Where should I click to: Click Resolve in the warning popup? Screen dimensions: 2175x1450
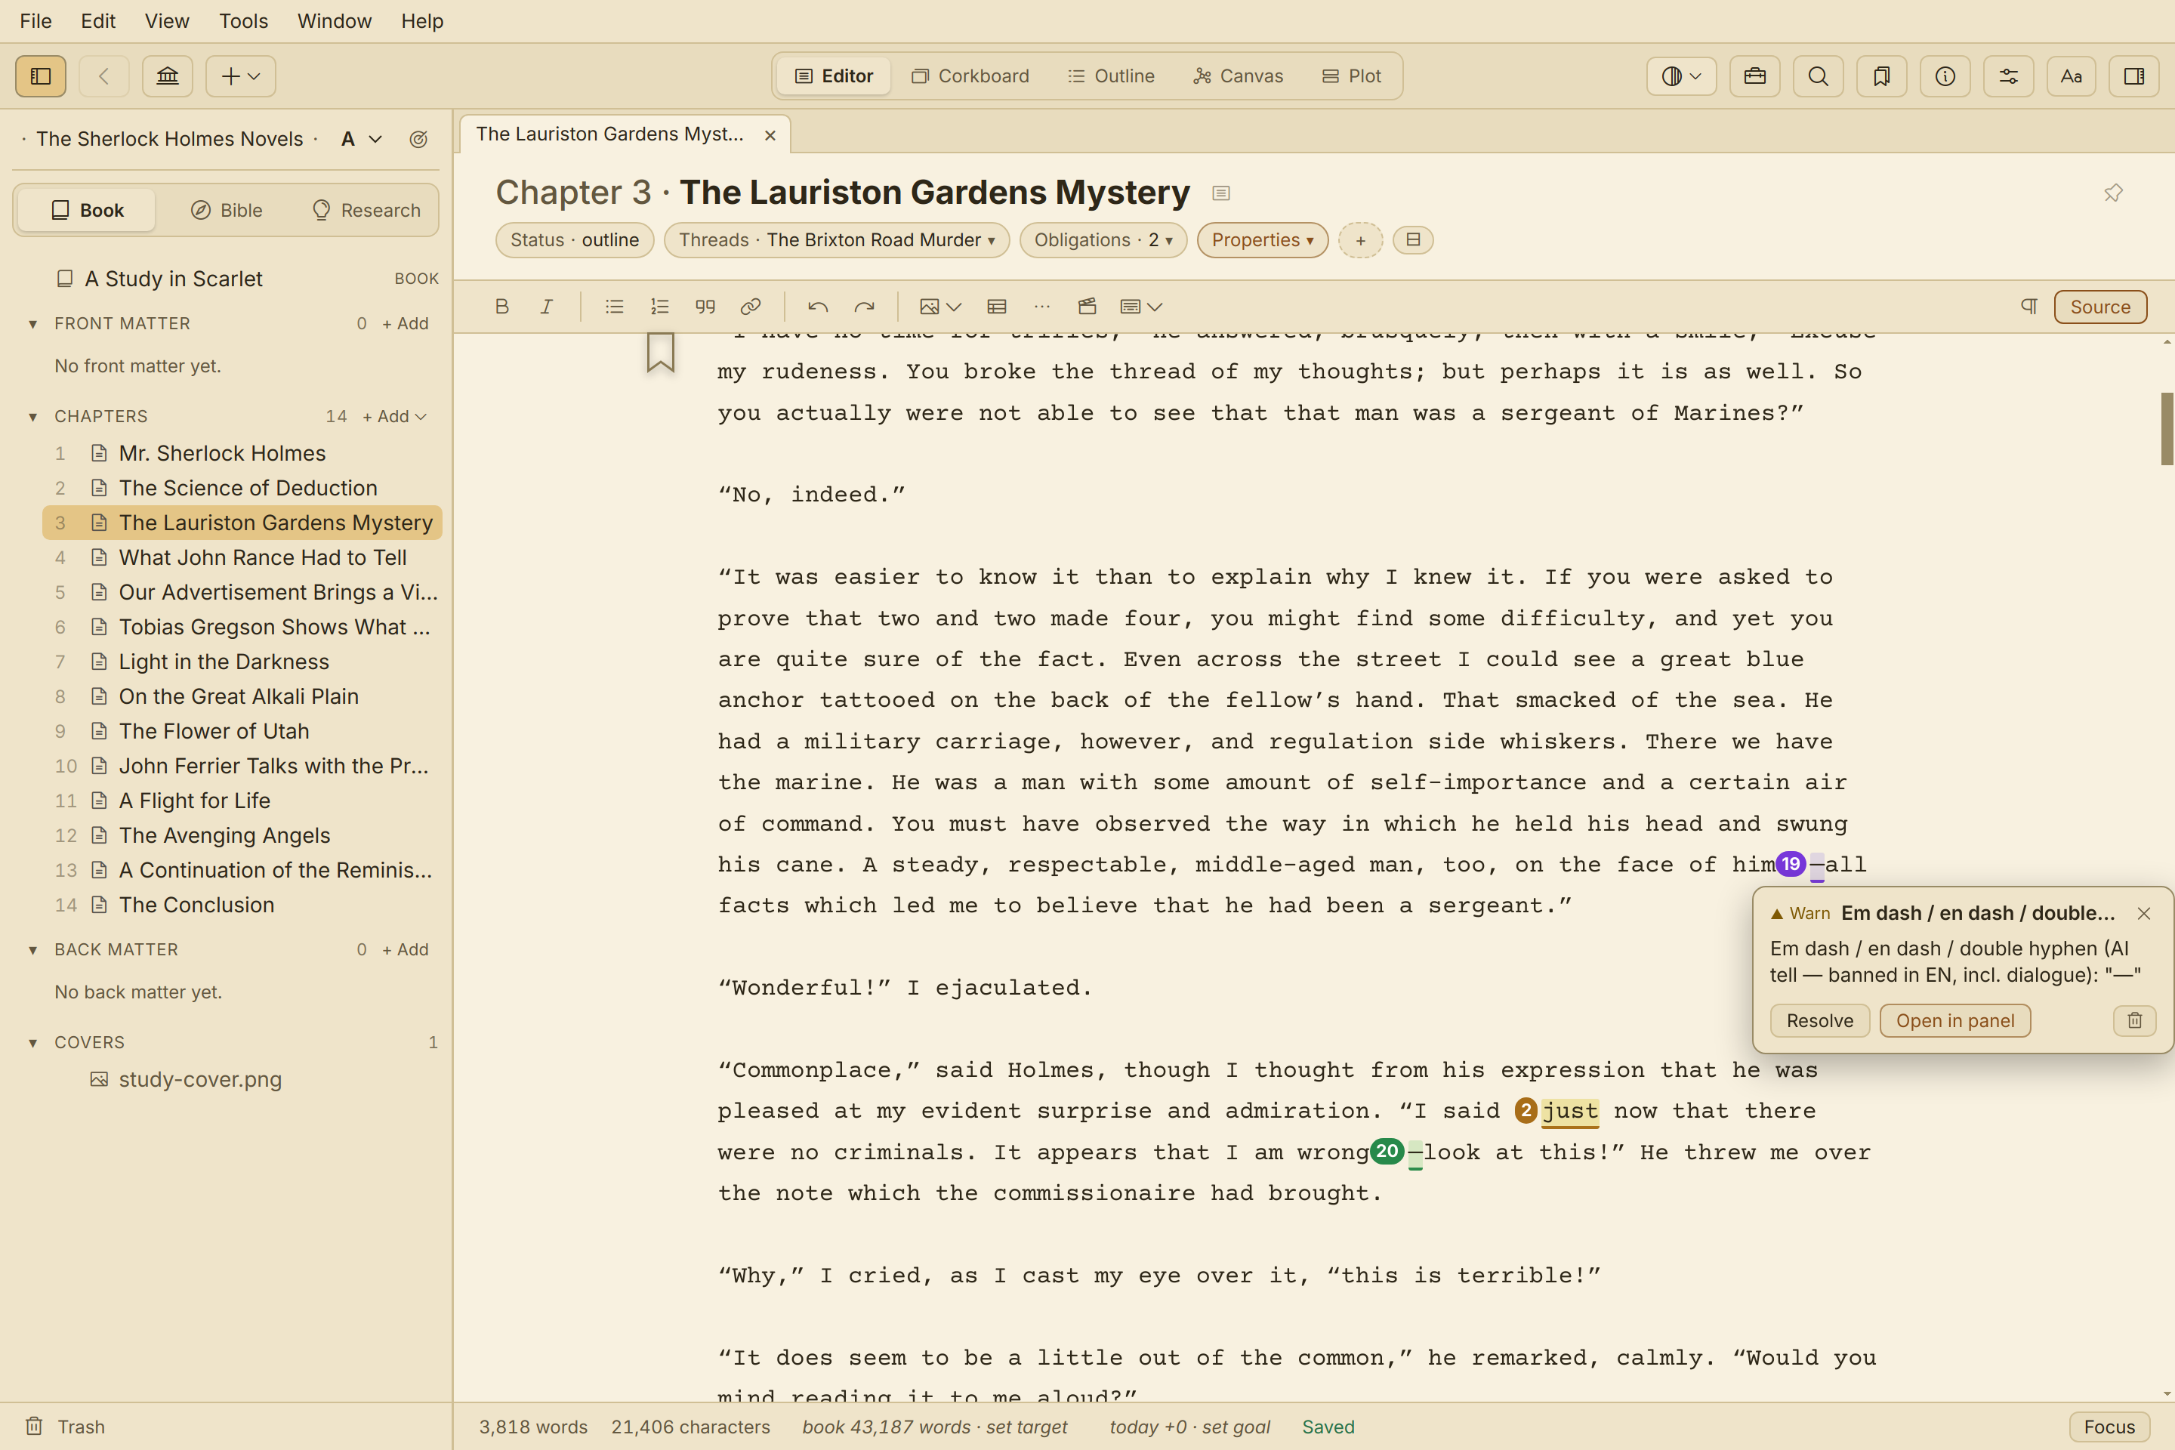tap(1820, 1021)
